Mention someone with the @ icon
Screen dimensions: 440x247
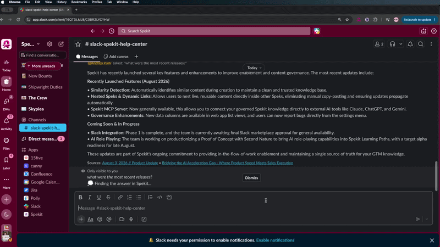tap(109, 219)
